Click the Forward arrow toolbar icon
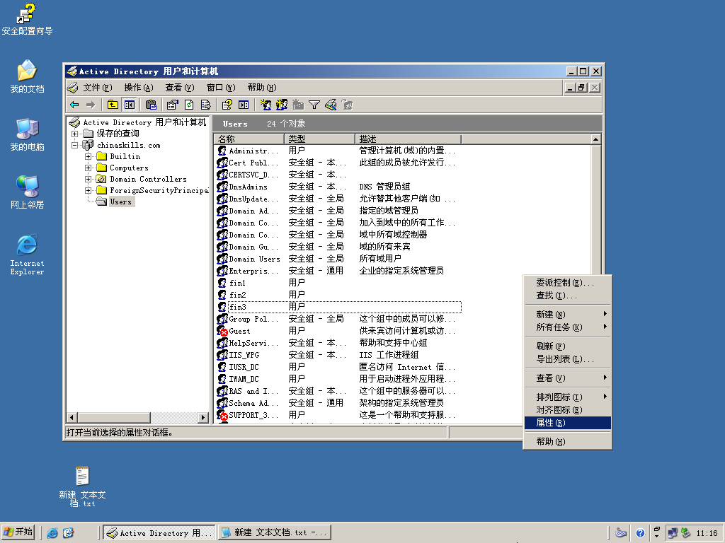725x543 pixels. click(91, 105)
